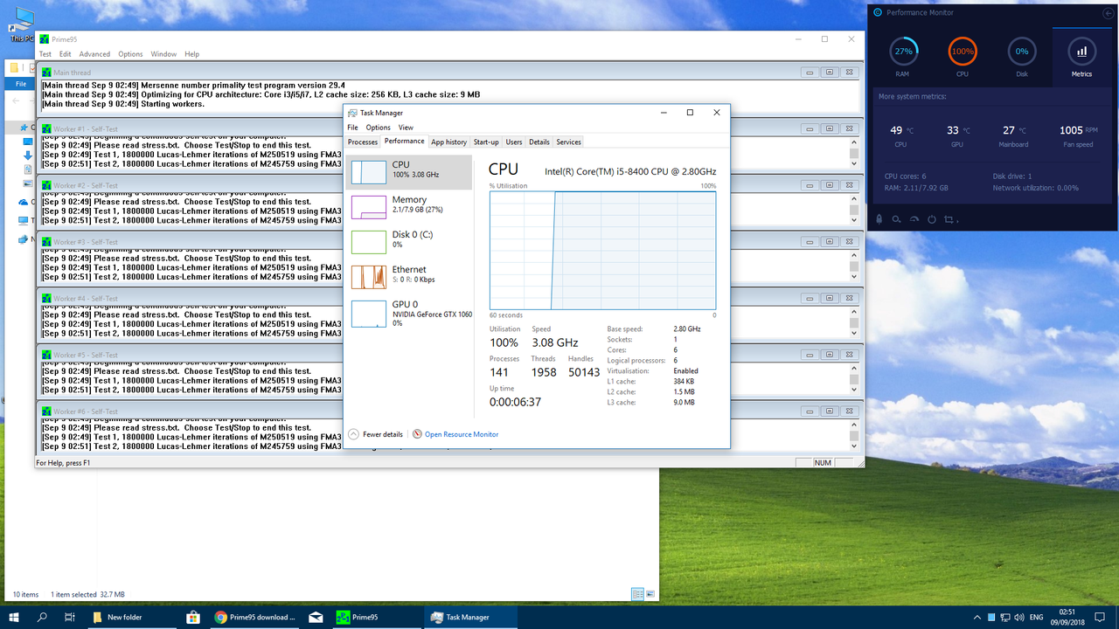Open the ENG language selector in tray
The width and height of the screenshot is (1119, 629).
pyautogui.click(x=1038, y=617)
